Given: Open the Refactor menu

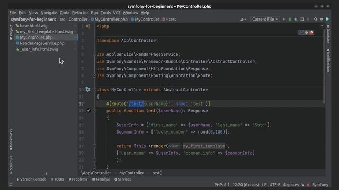Looking at the screenshot, I should coord(80,13).
